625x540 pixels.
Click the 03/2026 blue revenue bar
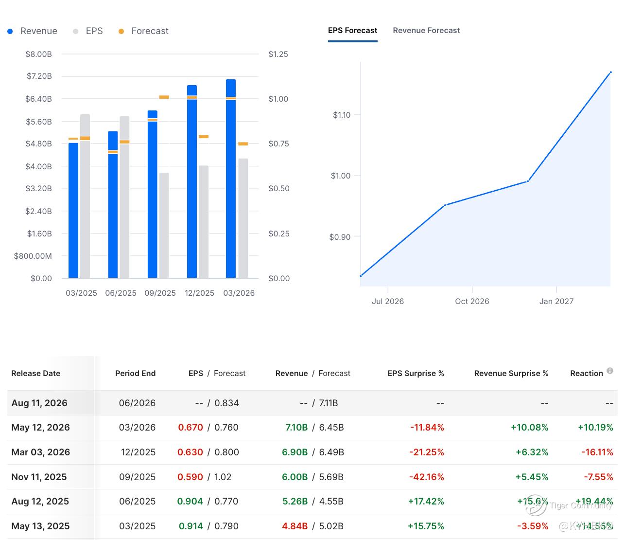[231, 179]
